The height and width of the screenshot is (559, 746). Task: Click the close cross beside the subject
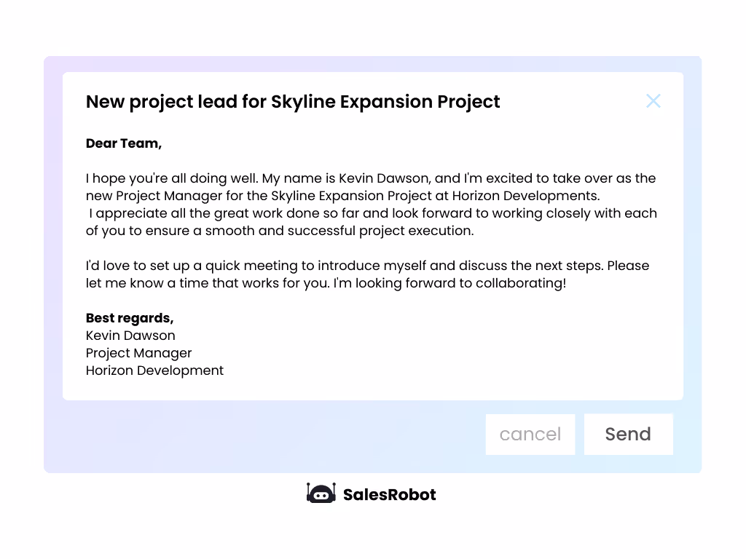tap(653, 101)
